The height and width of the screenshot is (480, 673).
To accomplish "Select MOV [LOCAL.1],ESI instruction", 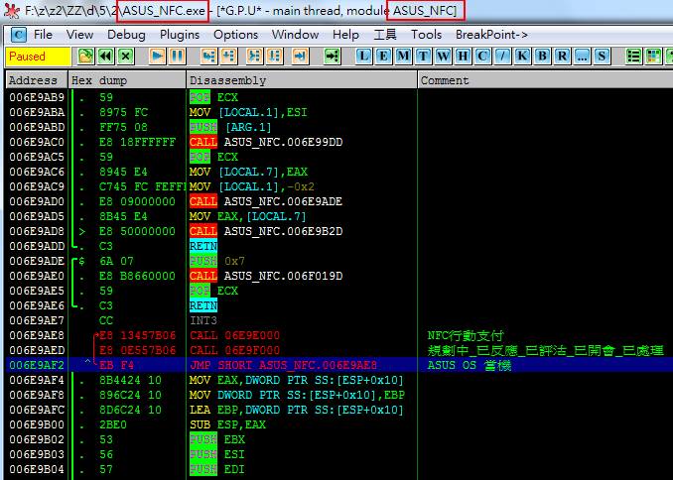I will pos(248,112).
